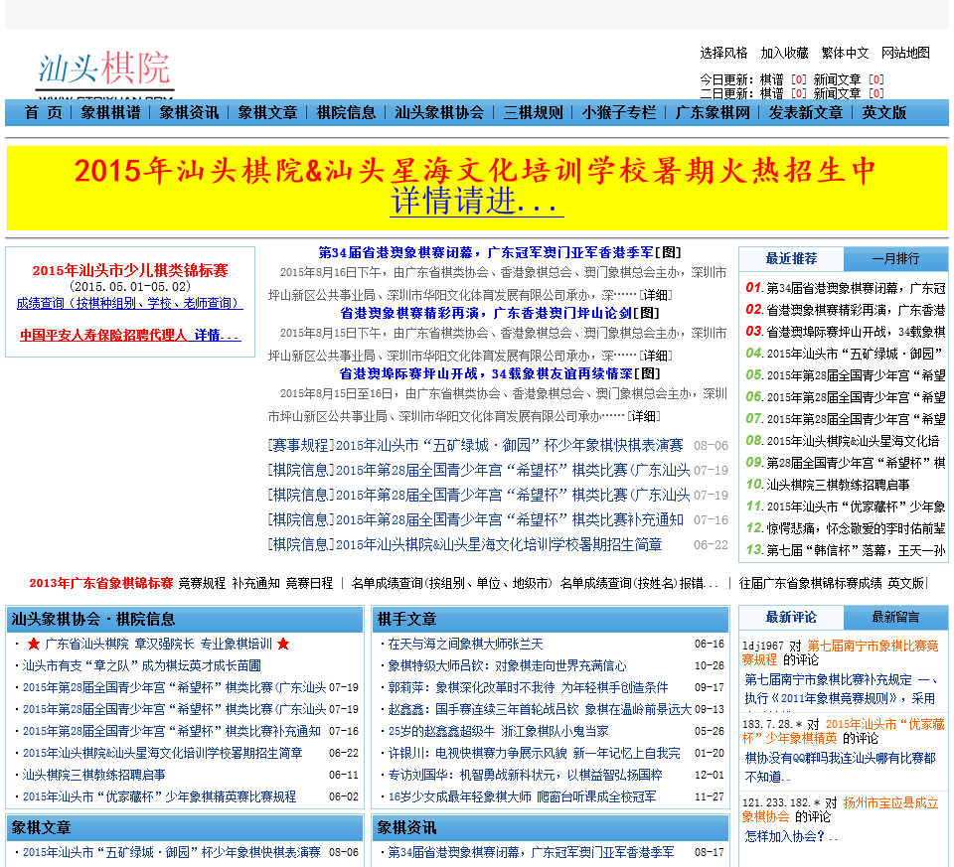Screen dimensions: 954x867
Task: Open article 在天与海之间象棋大师张兰天
Action: coord(465,644)
